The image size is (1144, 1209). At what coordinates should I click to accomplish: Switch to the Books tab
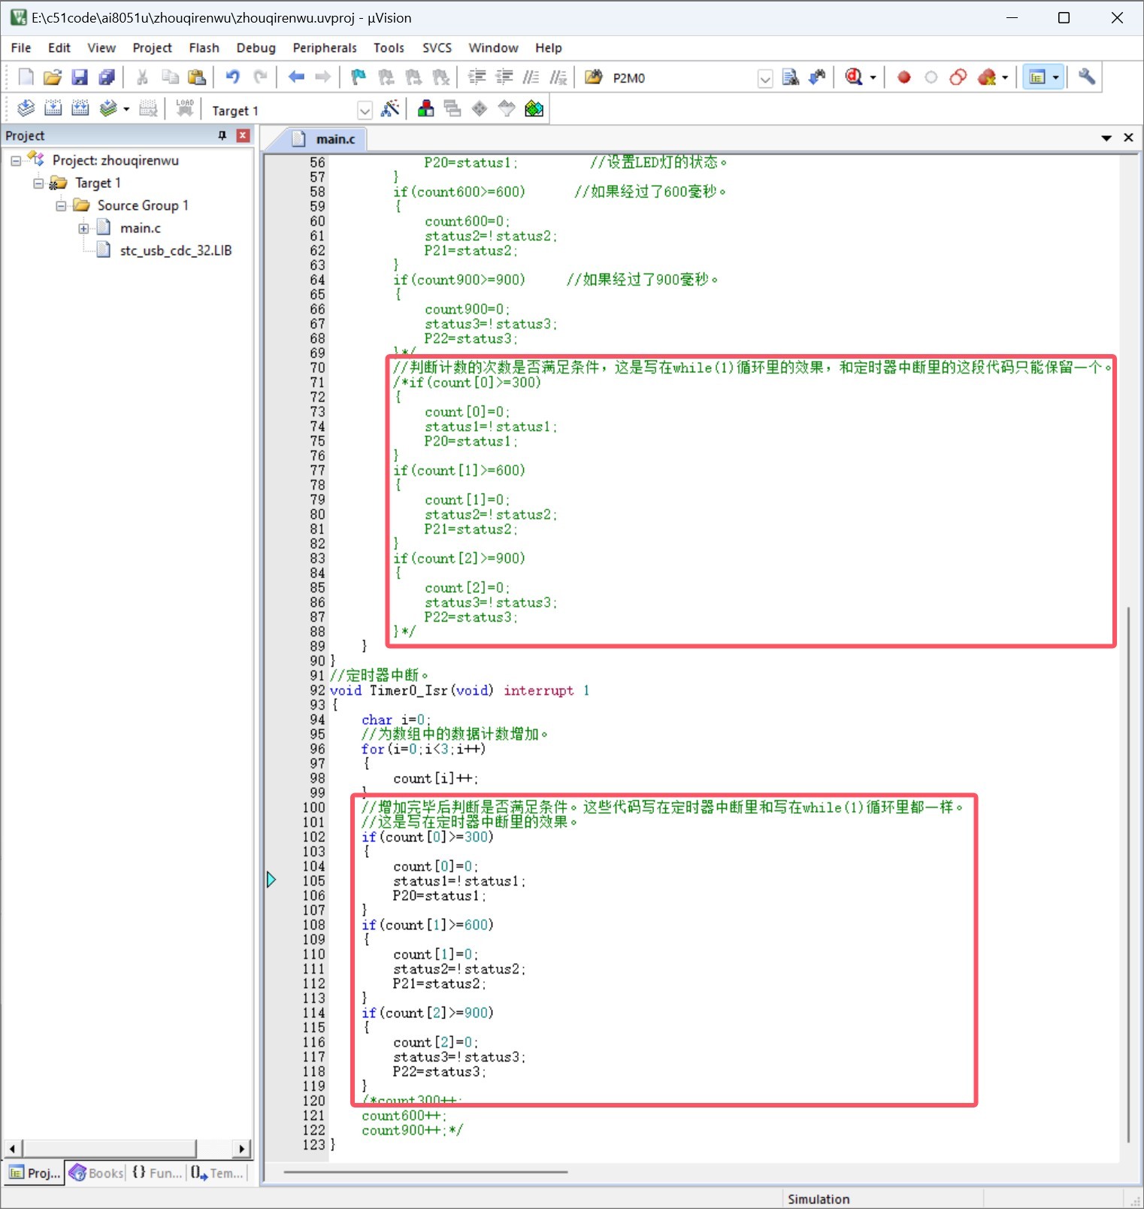[97, 1173]
